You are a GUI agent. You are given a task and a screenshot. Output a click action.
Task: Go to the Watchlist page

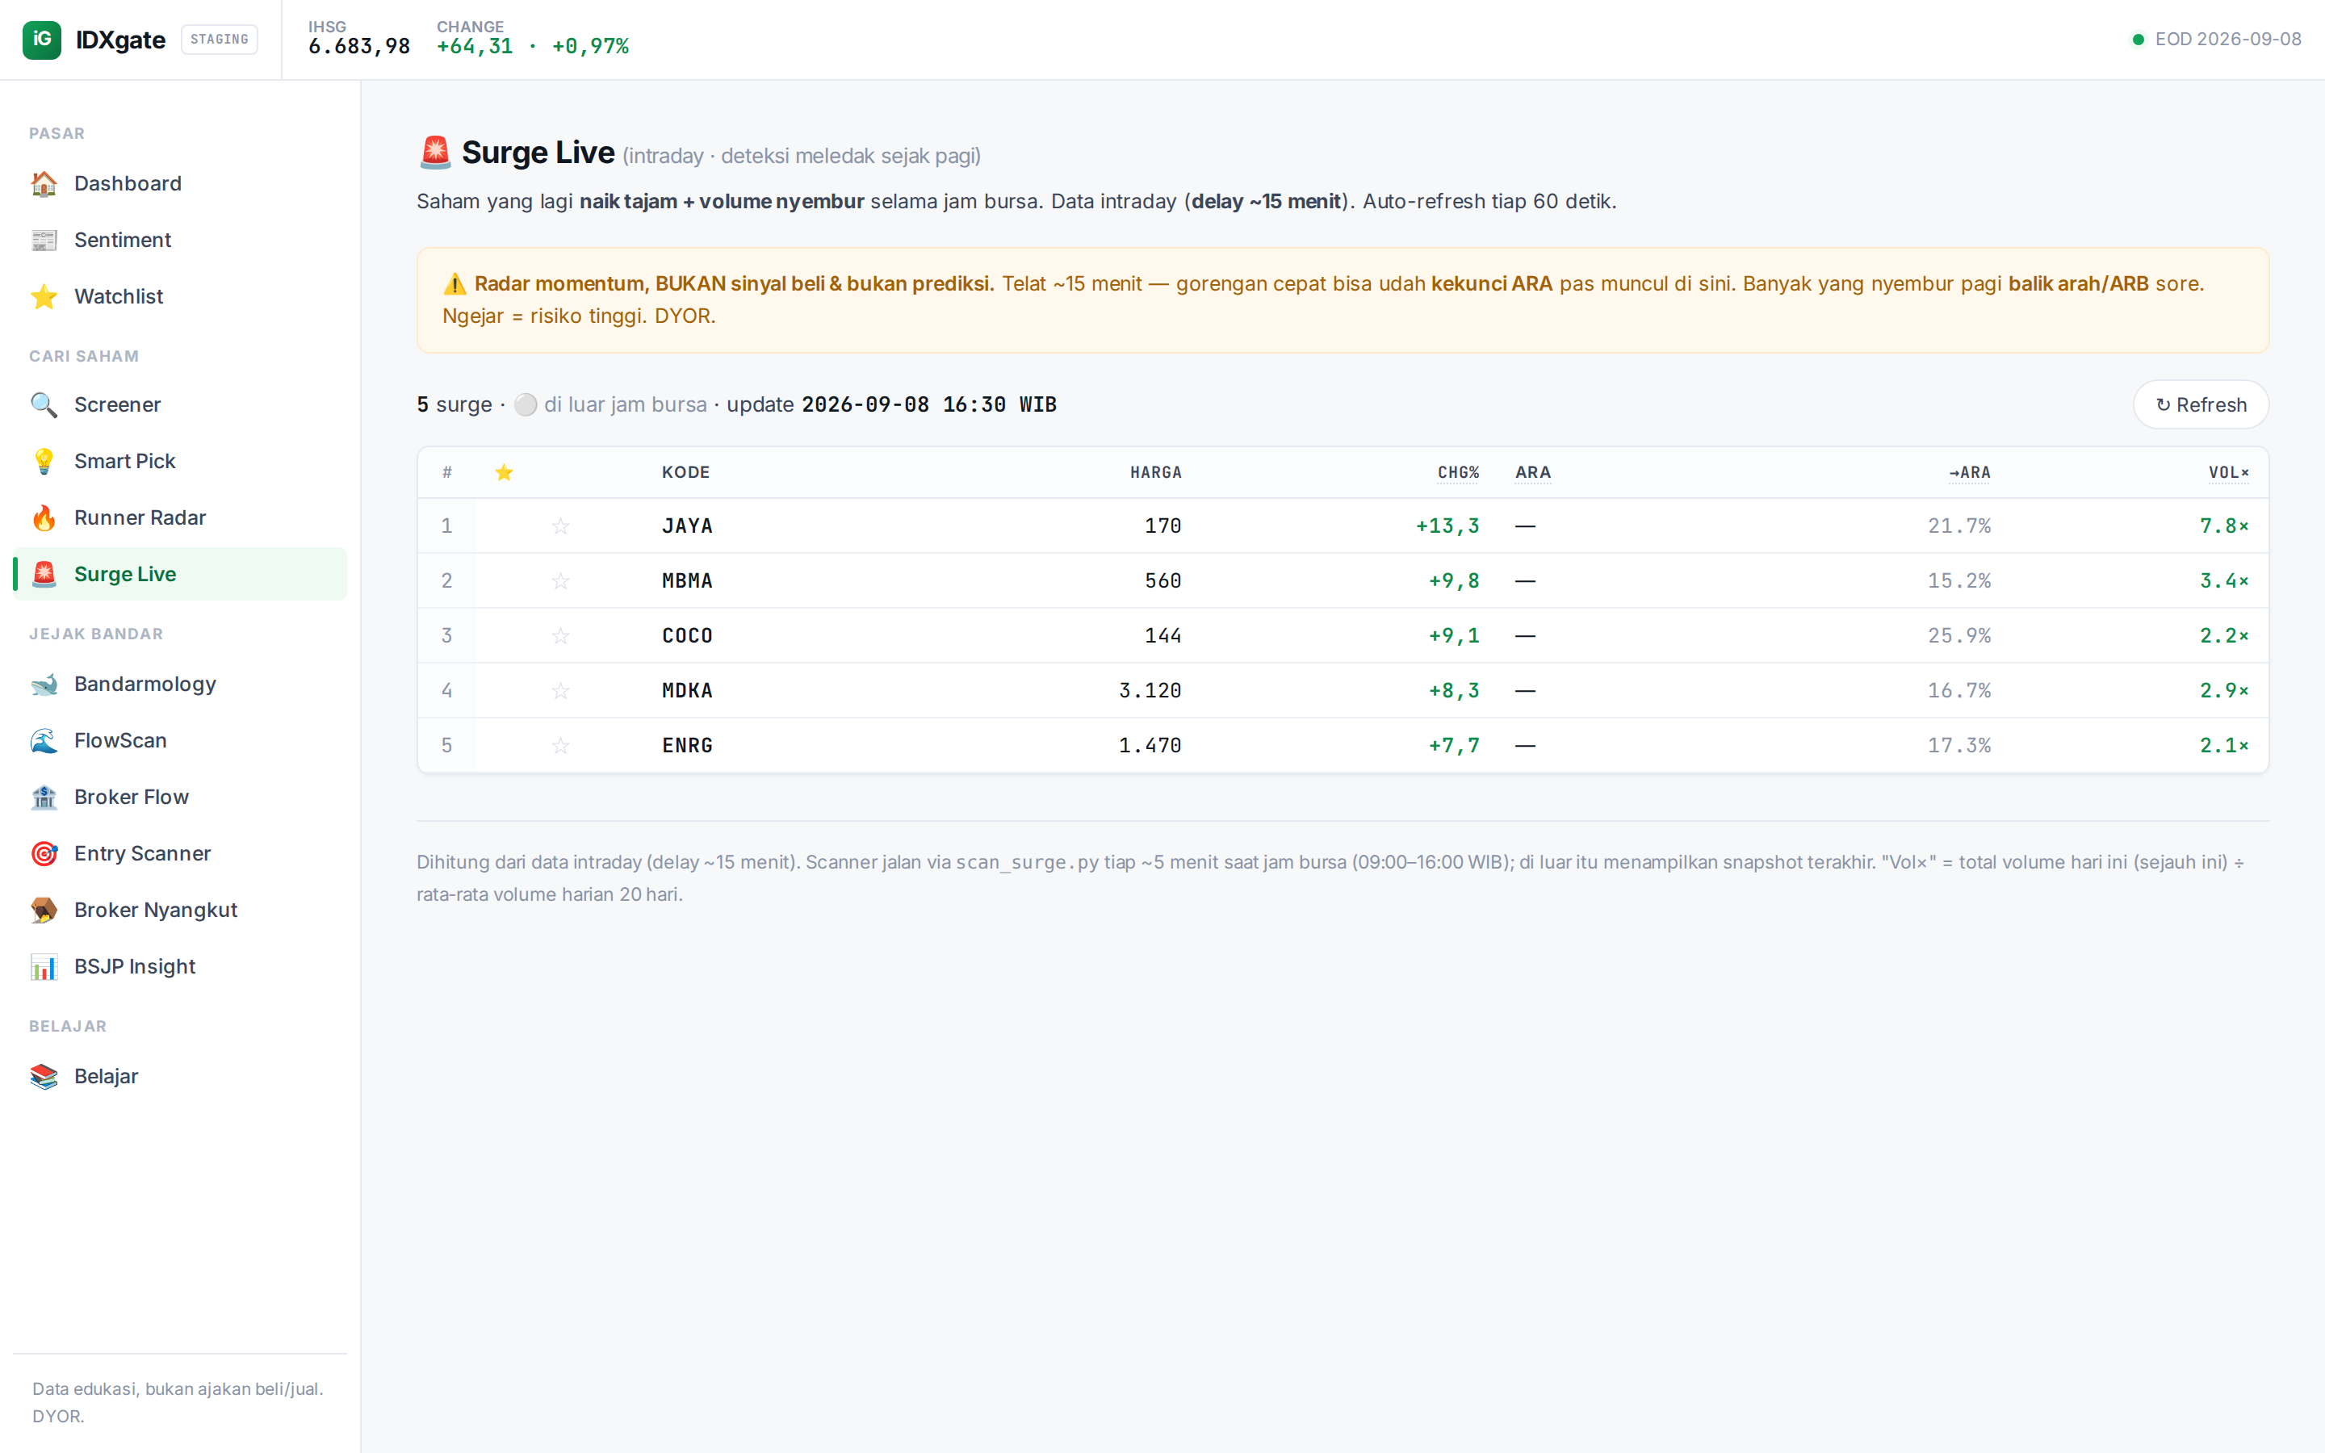[180, 297]
